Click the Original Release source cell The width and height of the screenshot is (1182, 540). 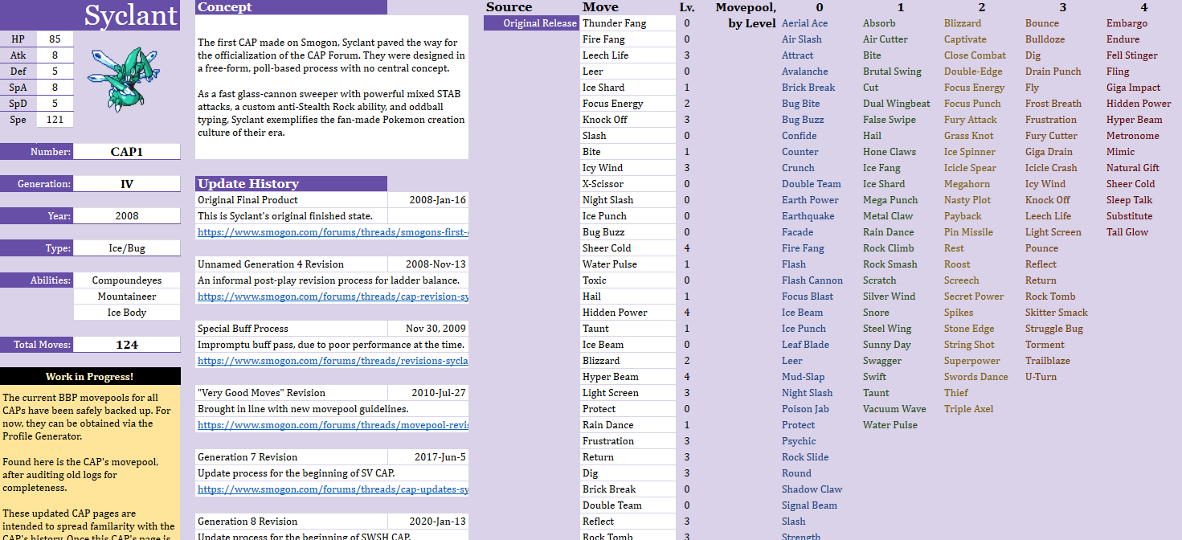pos(531,23)
